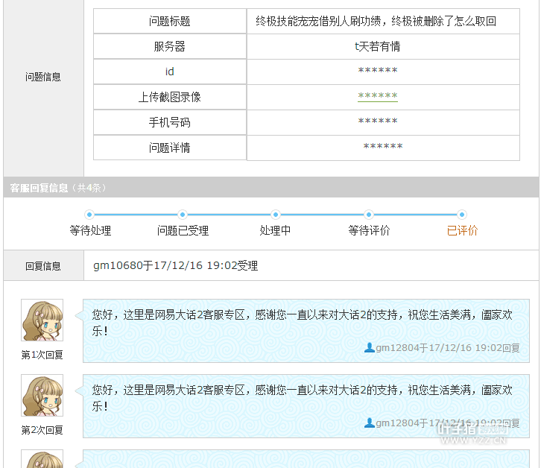Click user icon beside gm12804 in second reply
The height and width of the screenshot is (468, 541).
(370, 423)
